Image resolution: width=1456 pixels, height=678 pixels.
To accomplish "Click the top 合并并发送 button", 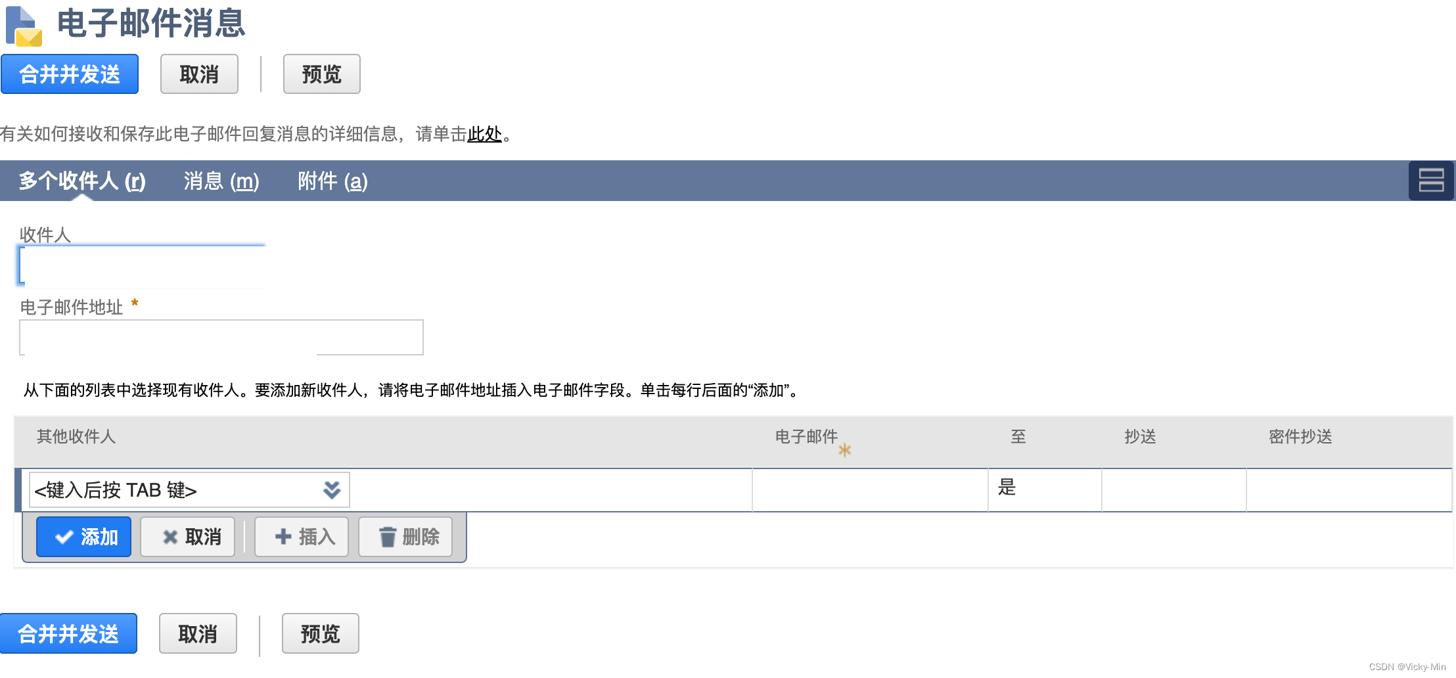I will pyautogui.click(x=70, y=74).
